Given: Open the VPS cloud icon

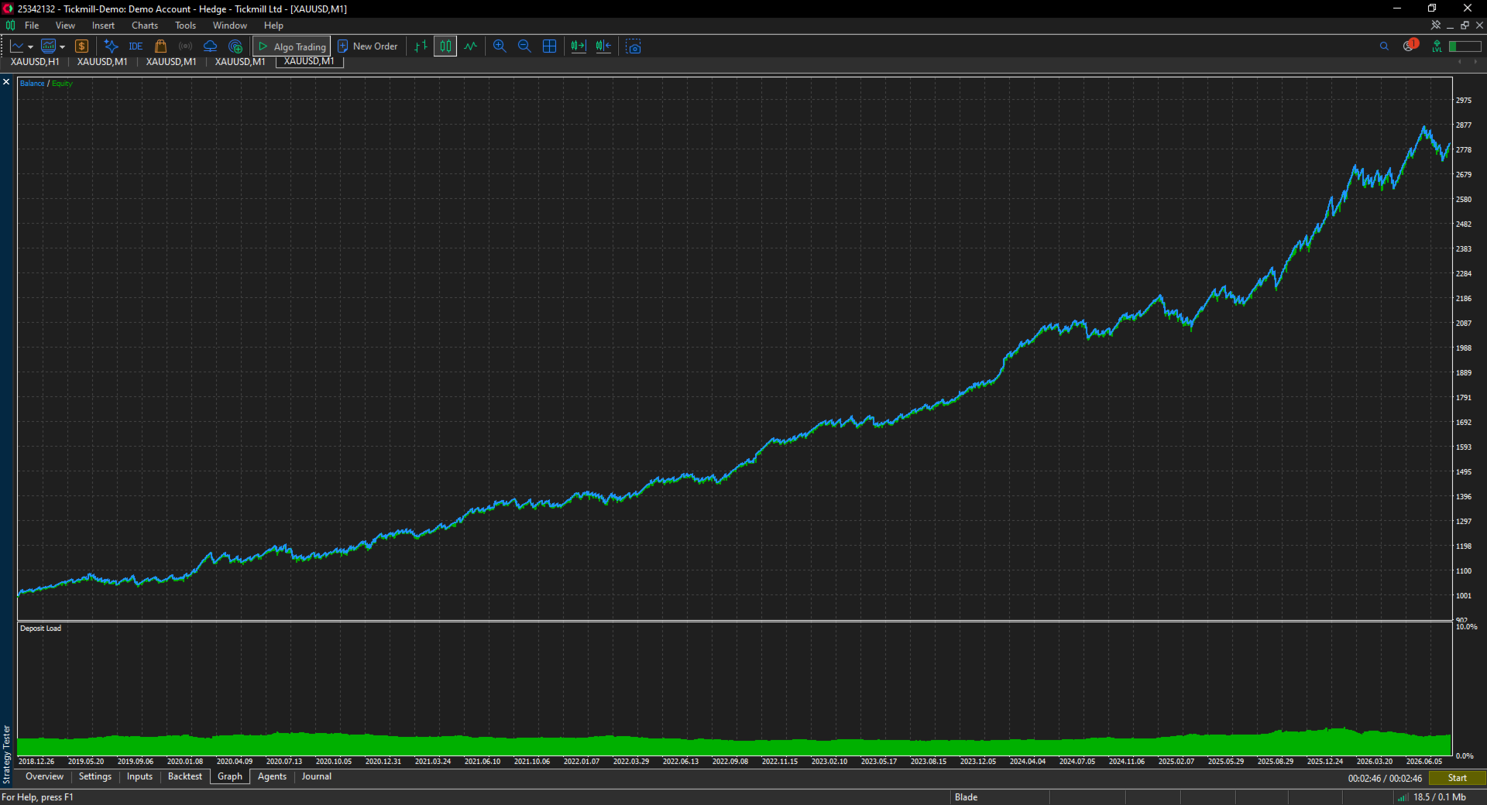Looking at the screenshot, I should (x=210, y=46).
